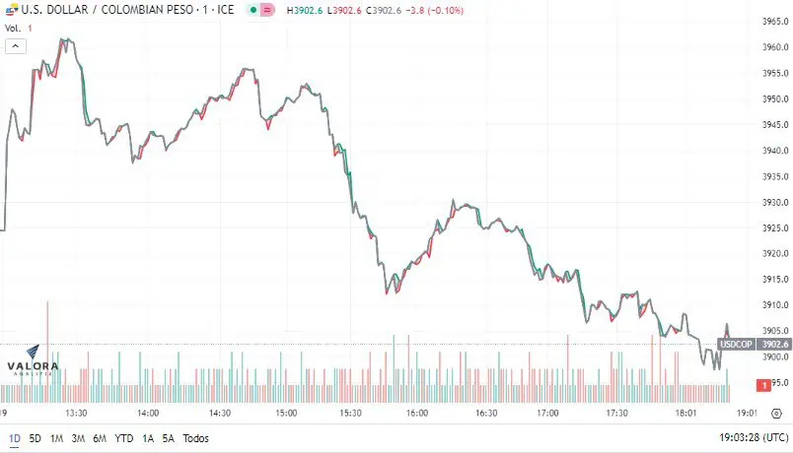Click the red volume value badge
This screenshot has width=793, height=453.
[763, 385]
